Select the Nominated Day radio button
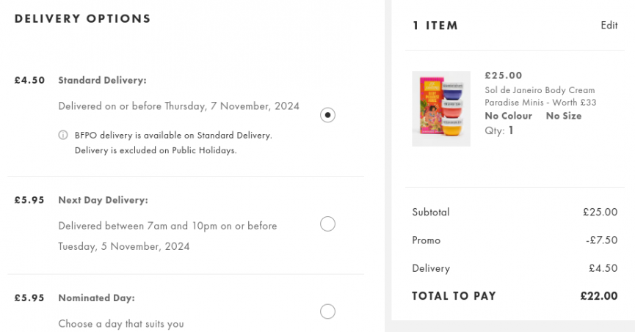 coord(327,311)
